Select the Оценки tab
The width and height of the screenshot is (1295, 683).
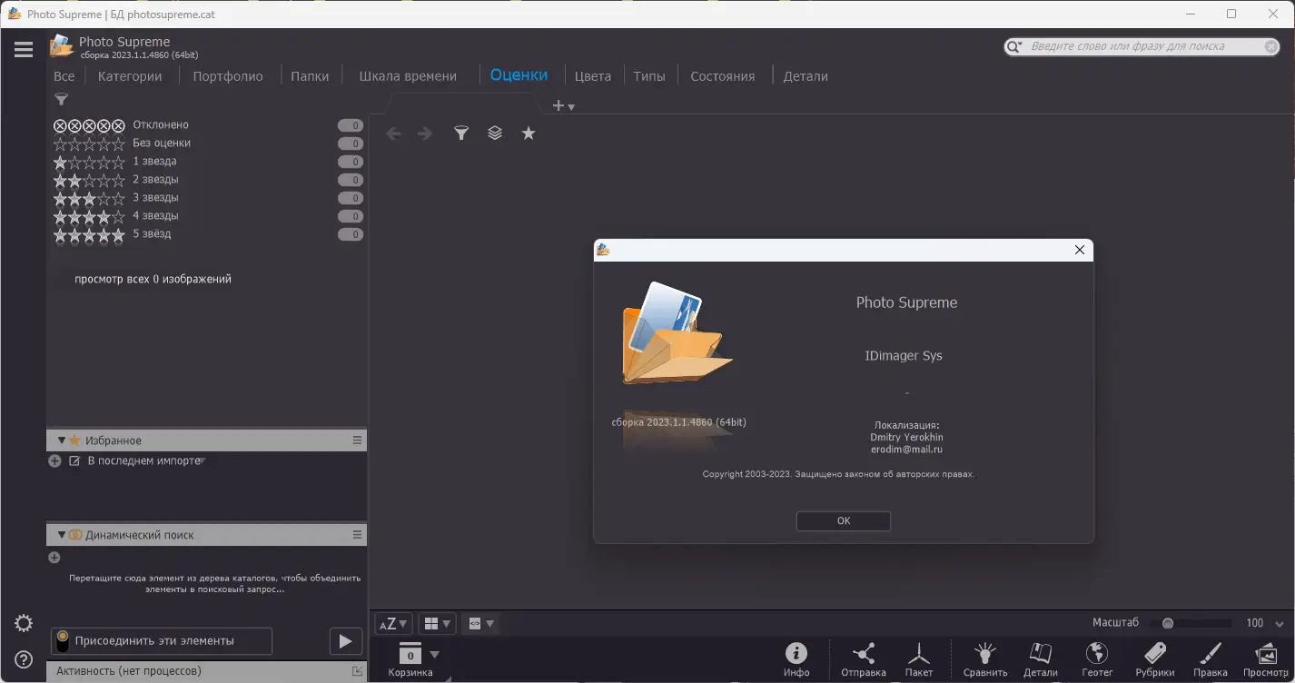pos(519,75)
